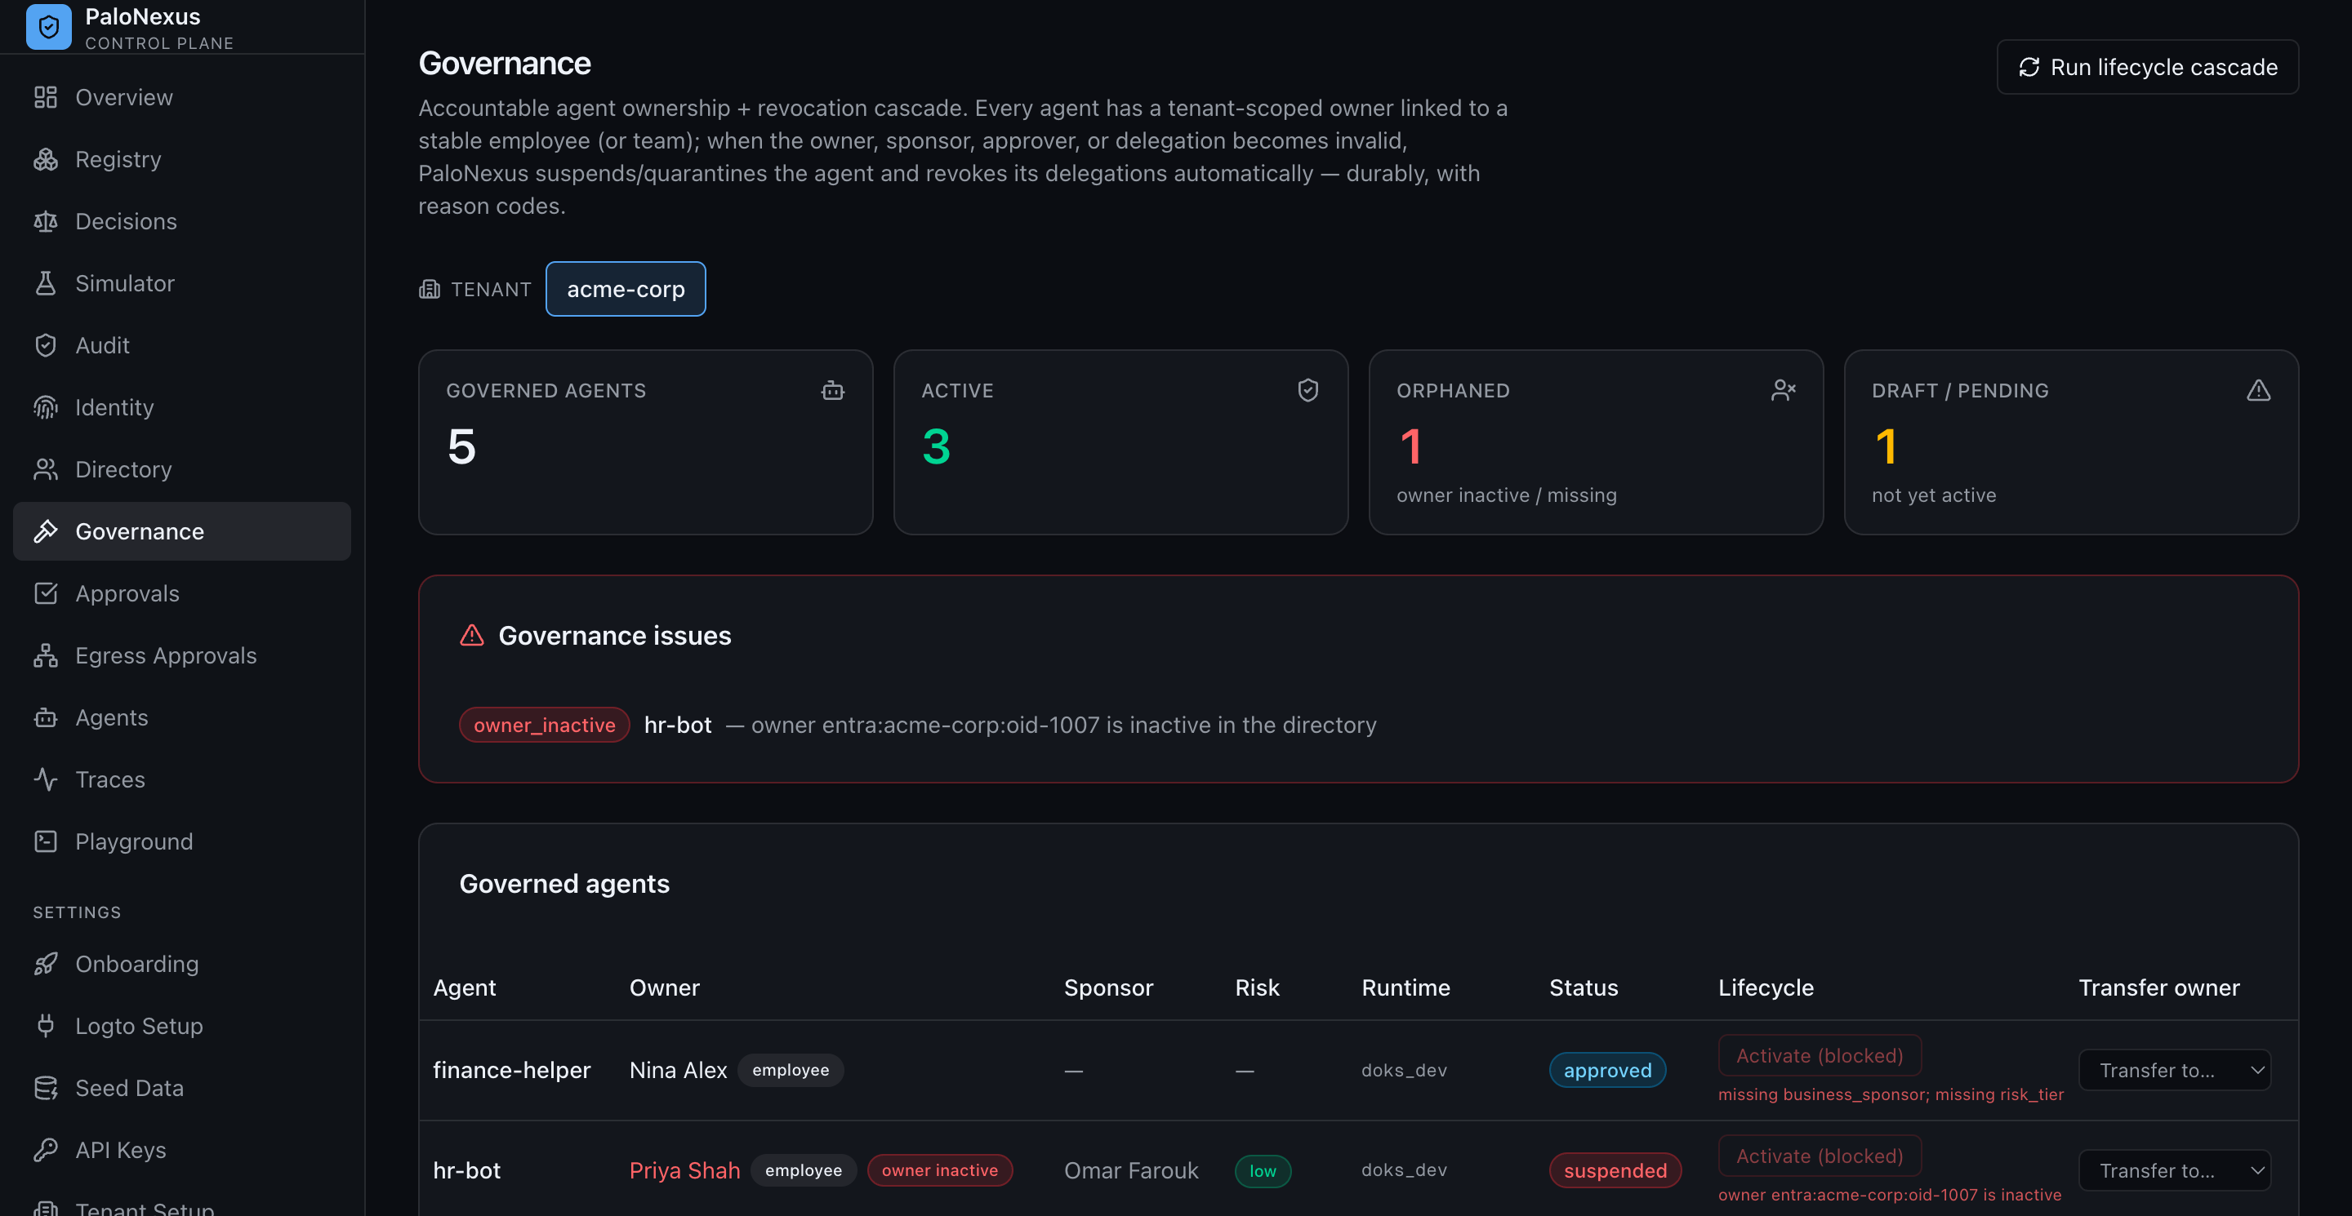The width and height of the screenshot is (2352, 1216).
Task: Click the PaloNexus shield logo
Action: tap(48, 26)
